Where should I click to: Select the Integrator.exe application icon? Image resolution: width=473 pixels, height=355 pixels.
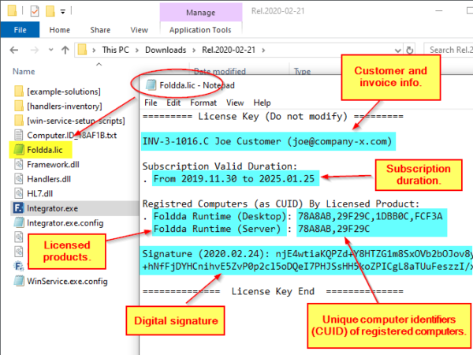[18, 208]
